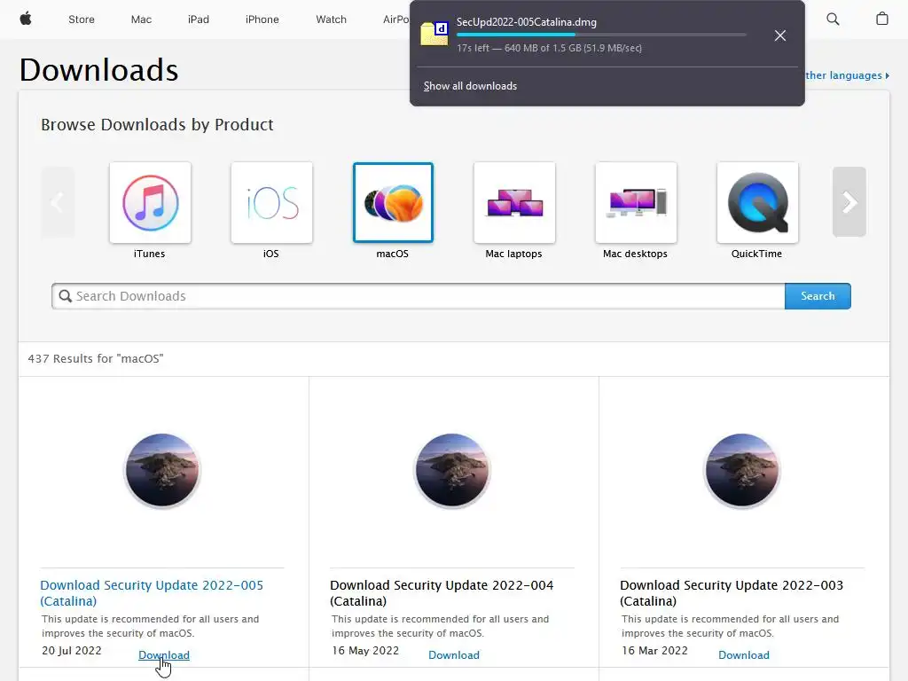Select the QuickTime product icon

click(x=757, y=203)
